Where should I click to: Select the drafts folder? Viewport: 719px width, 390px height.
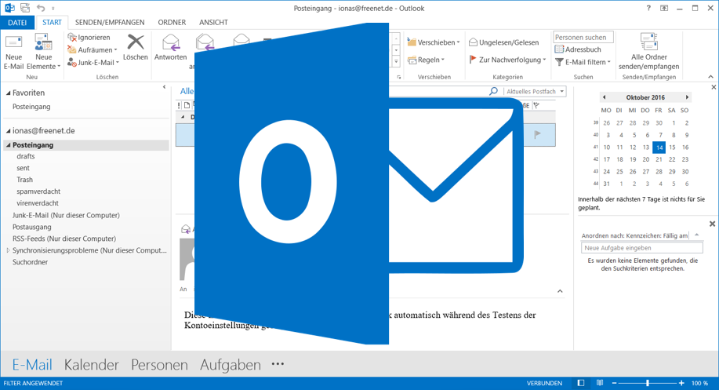[26, 156]
